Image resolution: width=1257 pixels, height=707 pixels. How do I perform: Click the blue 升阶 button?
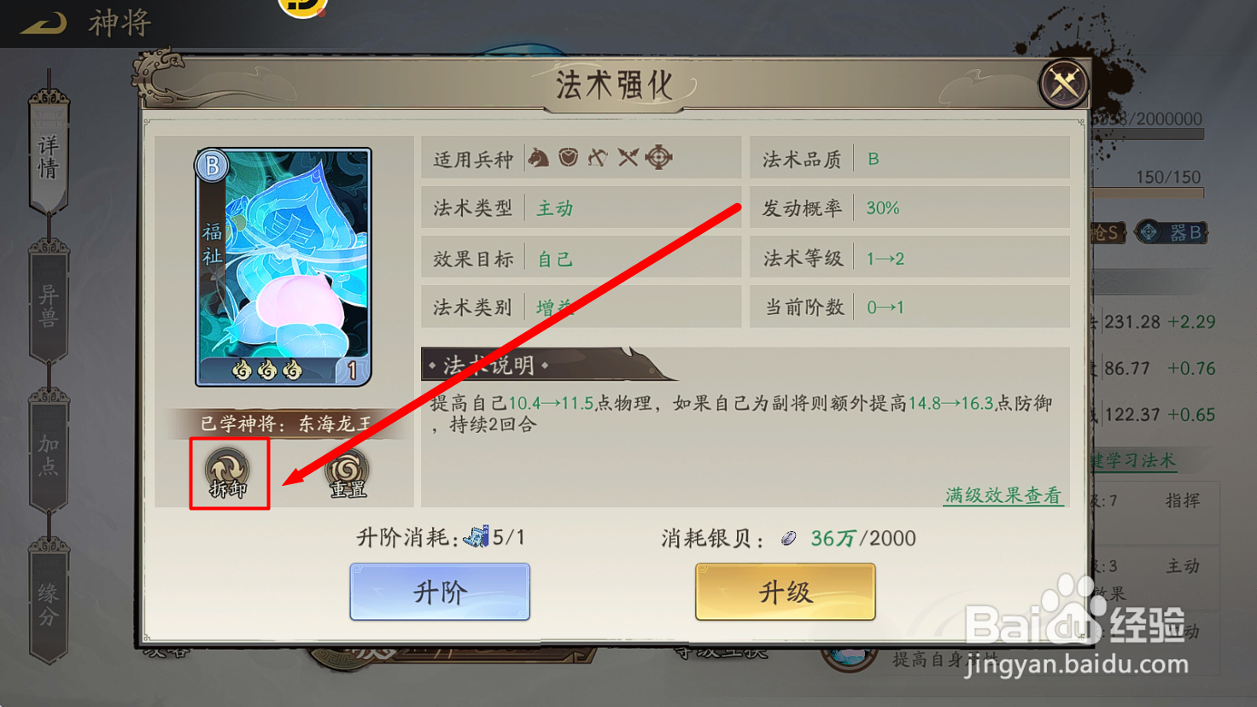click(440, 592)
